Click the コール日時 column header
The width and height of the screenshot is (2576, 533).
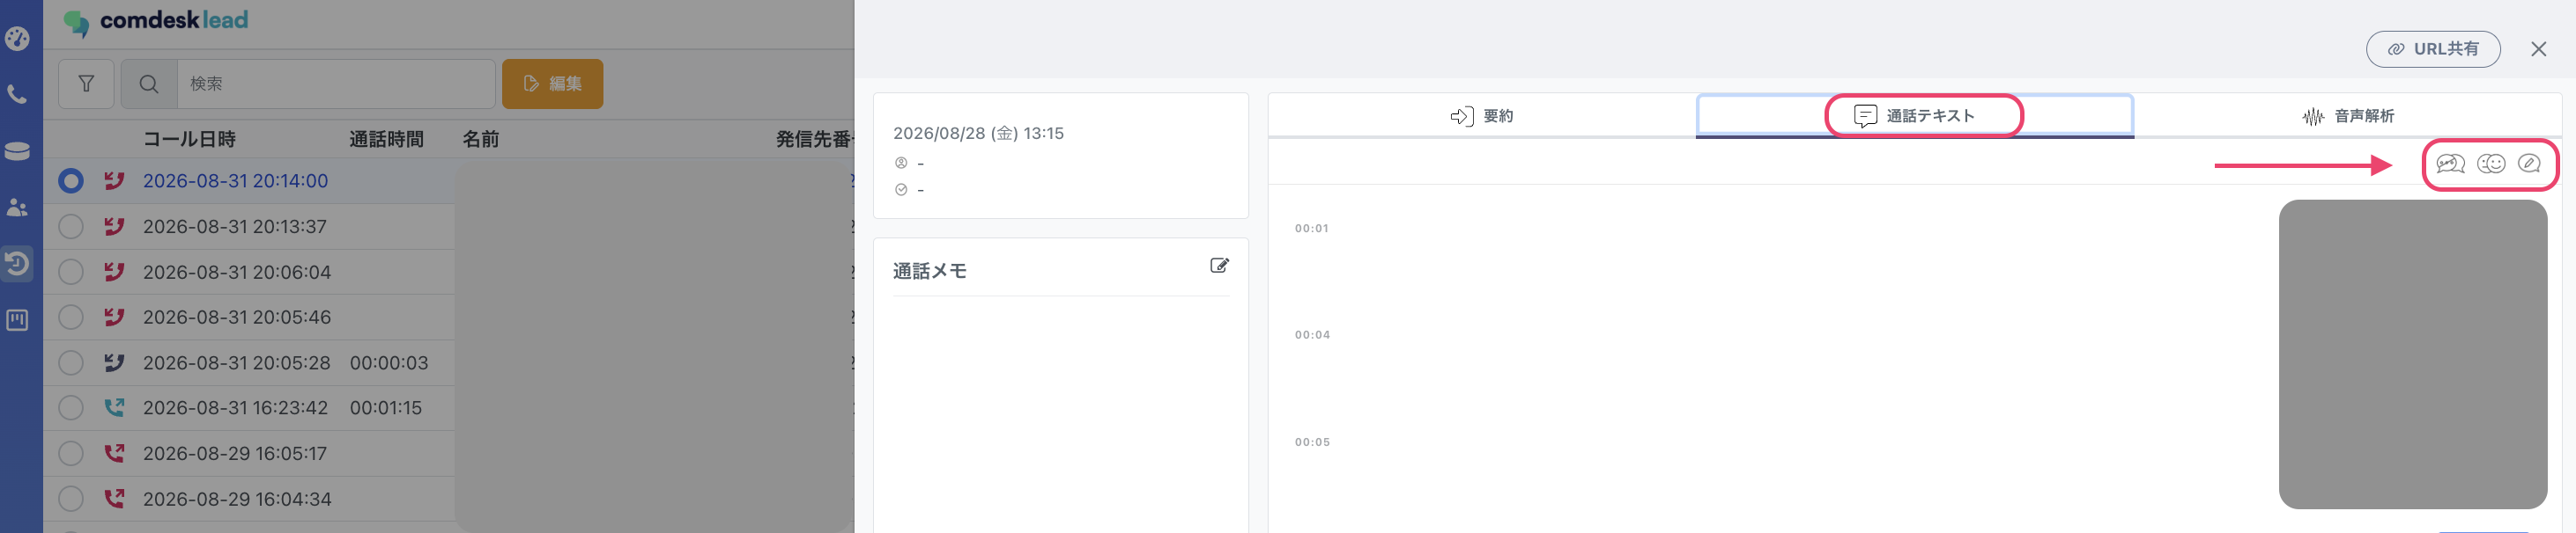pyautogui.click(x=189, y=139)
